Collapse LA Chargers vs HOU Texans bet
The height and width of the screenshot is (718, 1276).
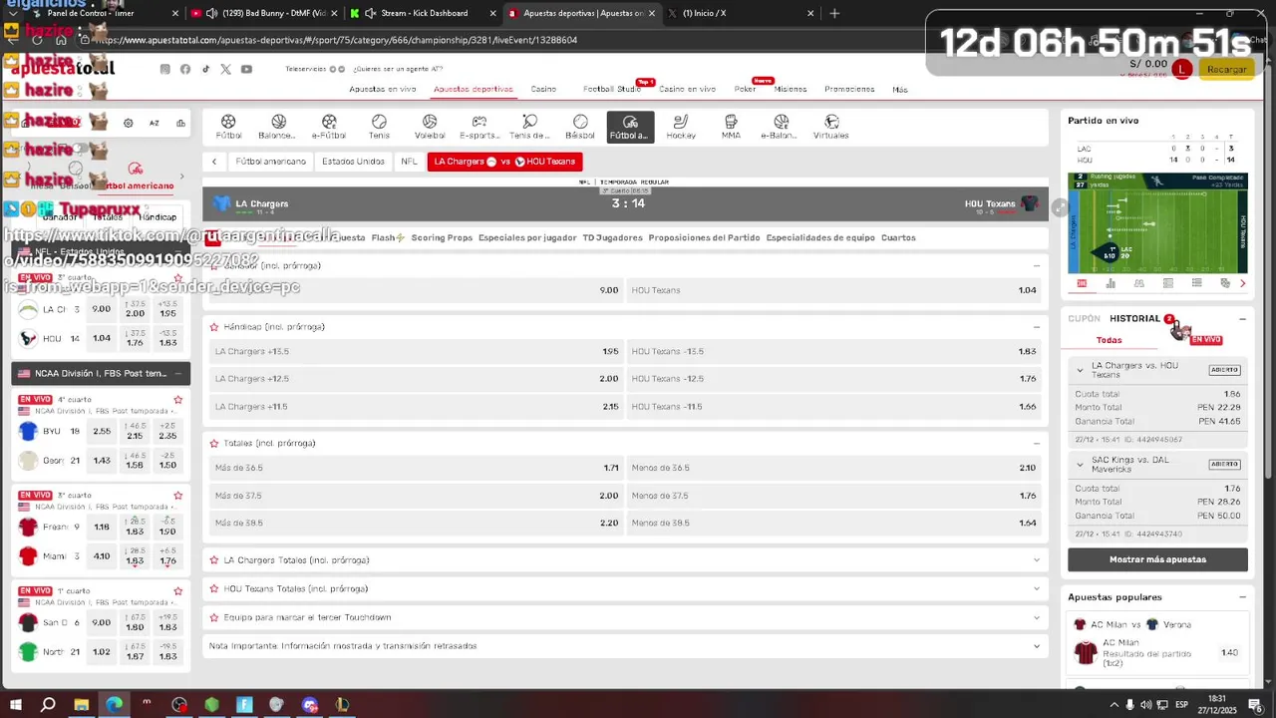click(x=1080, y=370)
